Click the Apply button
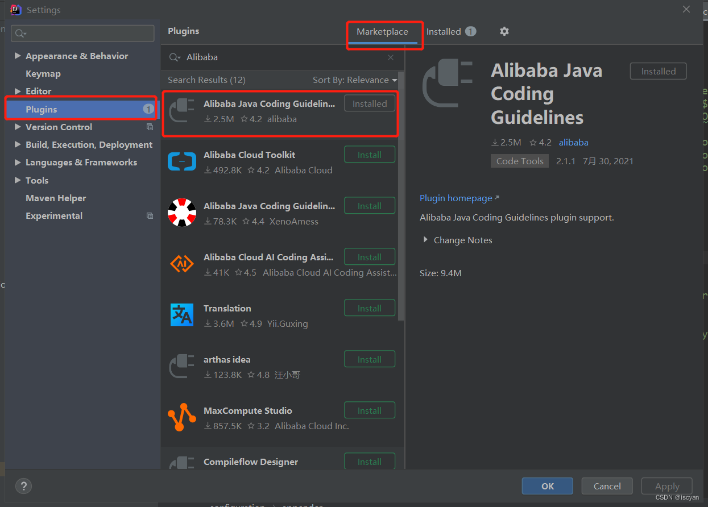The width and height of the screenshot is (708, 507). pyautogui.click(x=667, y=486)
